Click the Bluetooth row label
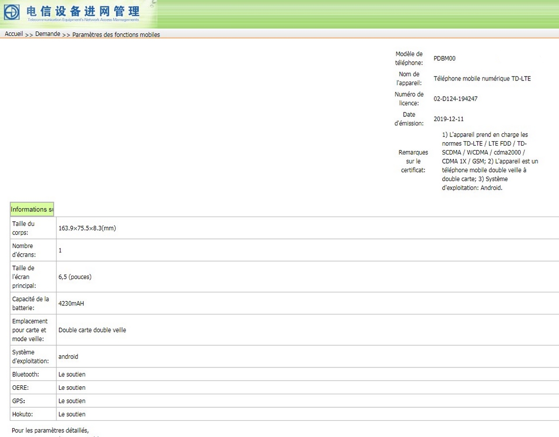559x437 pixels. [25, 374]
